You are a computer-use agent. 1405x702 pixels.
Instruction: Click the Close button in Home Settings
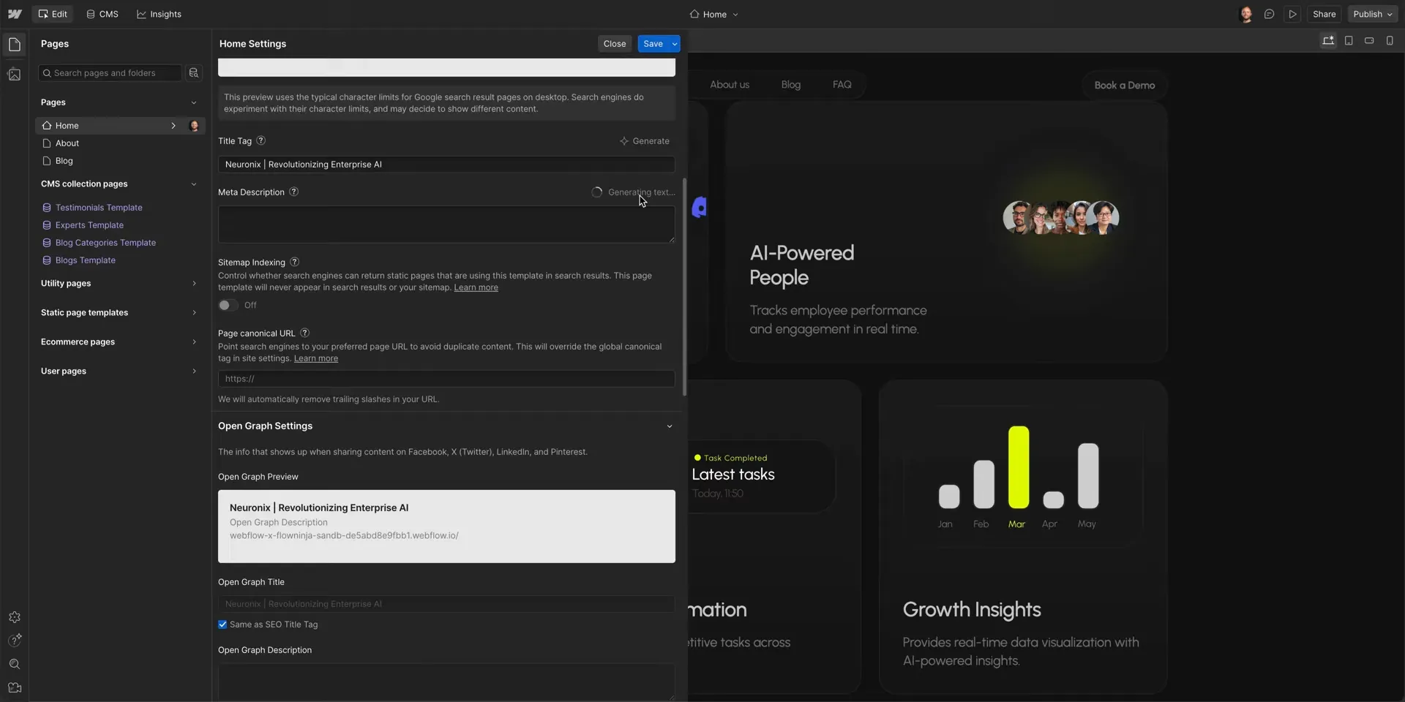pyautogui.click(x=615, y=44)
